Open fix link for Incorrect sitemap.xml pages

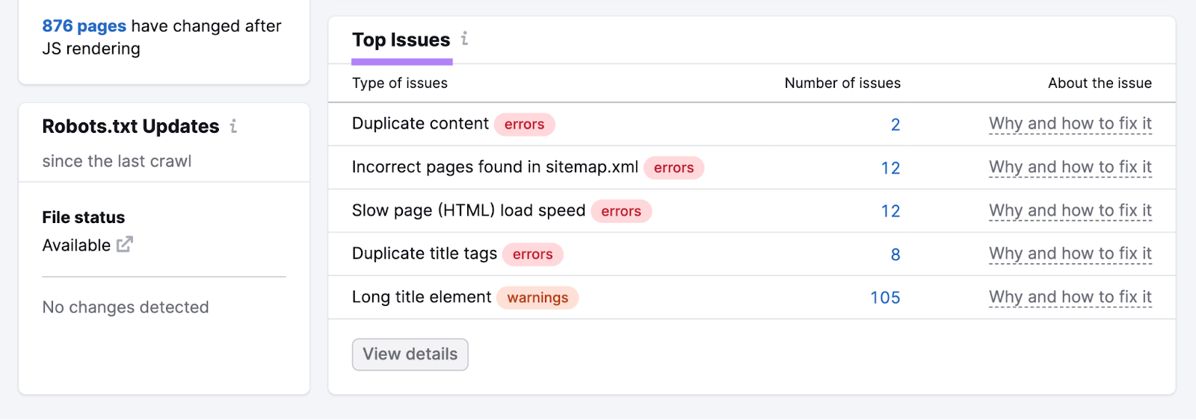coord(1070,167)
